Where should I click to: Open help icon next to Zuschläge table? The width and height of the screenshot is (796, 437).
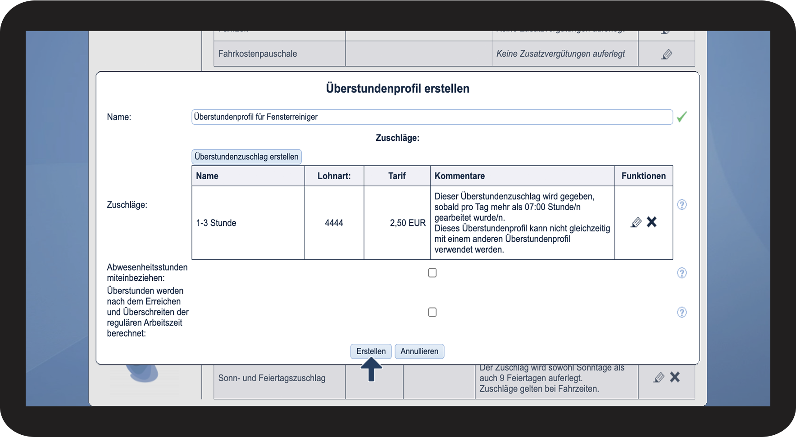coord(682,205)
